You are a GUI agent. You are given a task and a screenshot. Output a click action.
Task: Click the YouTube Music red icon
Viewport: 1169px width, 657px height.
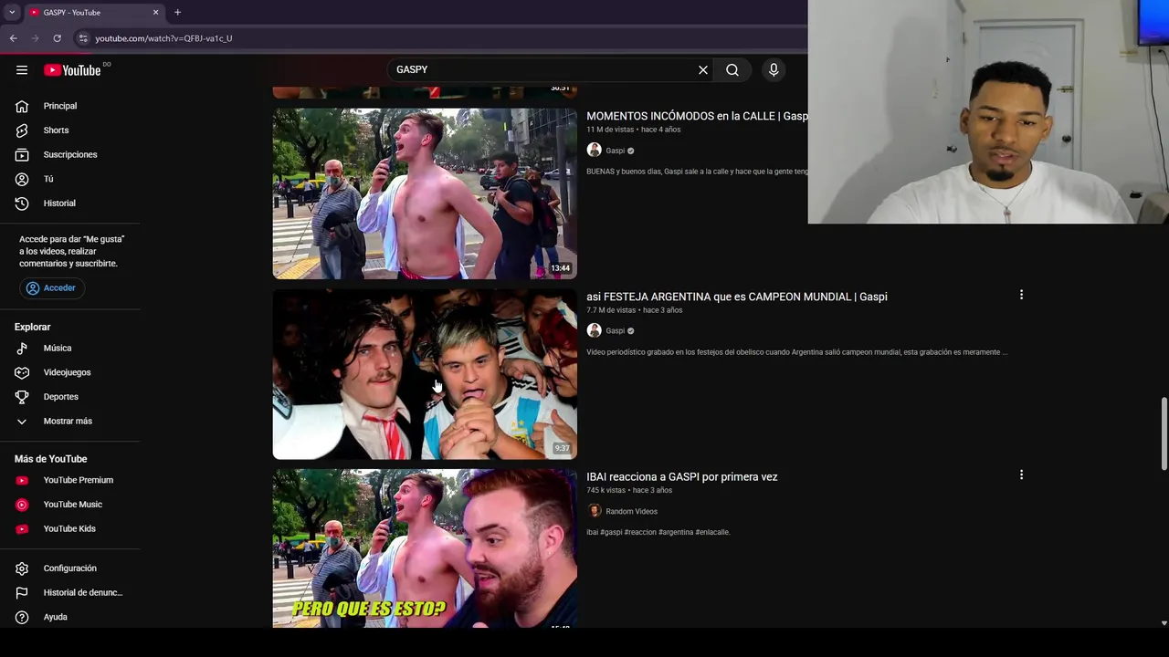[x=22, y=505]
